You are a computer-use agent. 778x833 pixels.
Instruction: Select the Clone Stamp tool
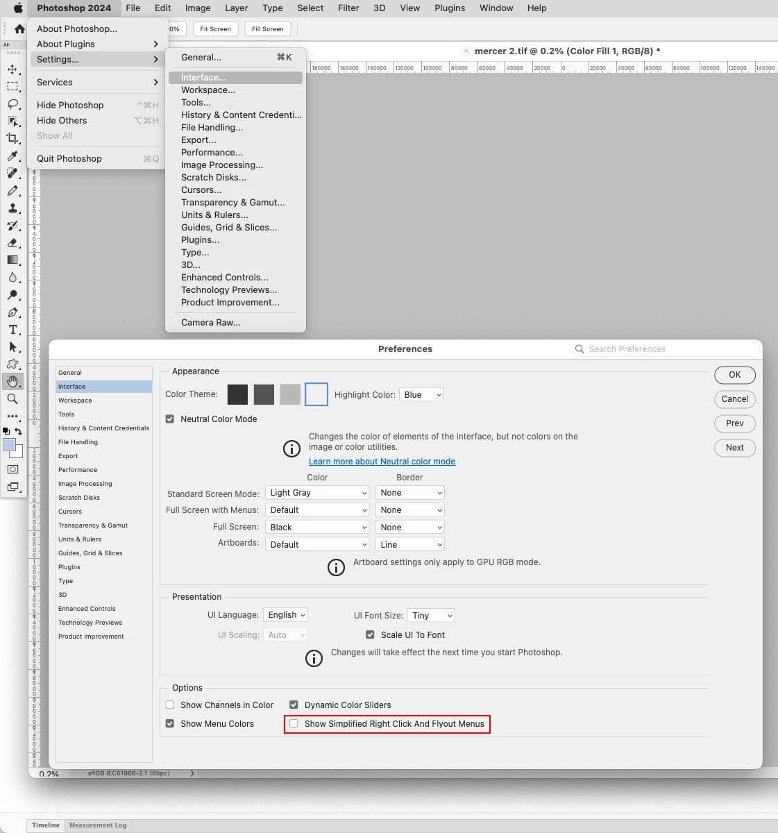tap(12, 208)
